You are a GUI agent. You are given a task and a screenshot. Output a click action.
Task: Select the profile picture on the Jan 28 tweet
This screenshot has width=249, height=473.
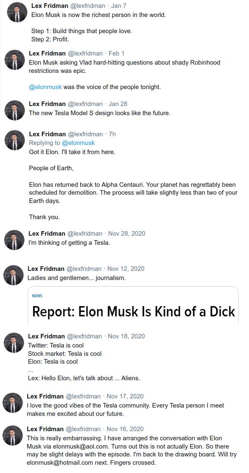15,110
